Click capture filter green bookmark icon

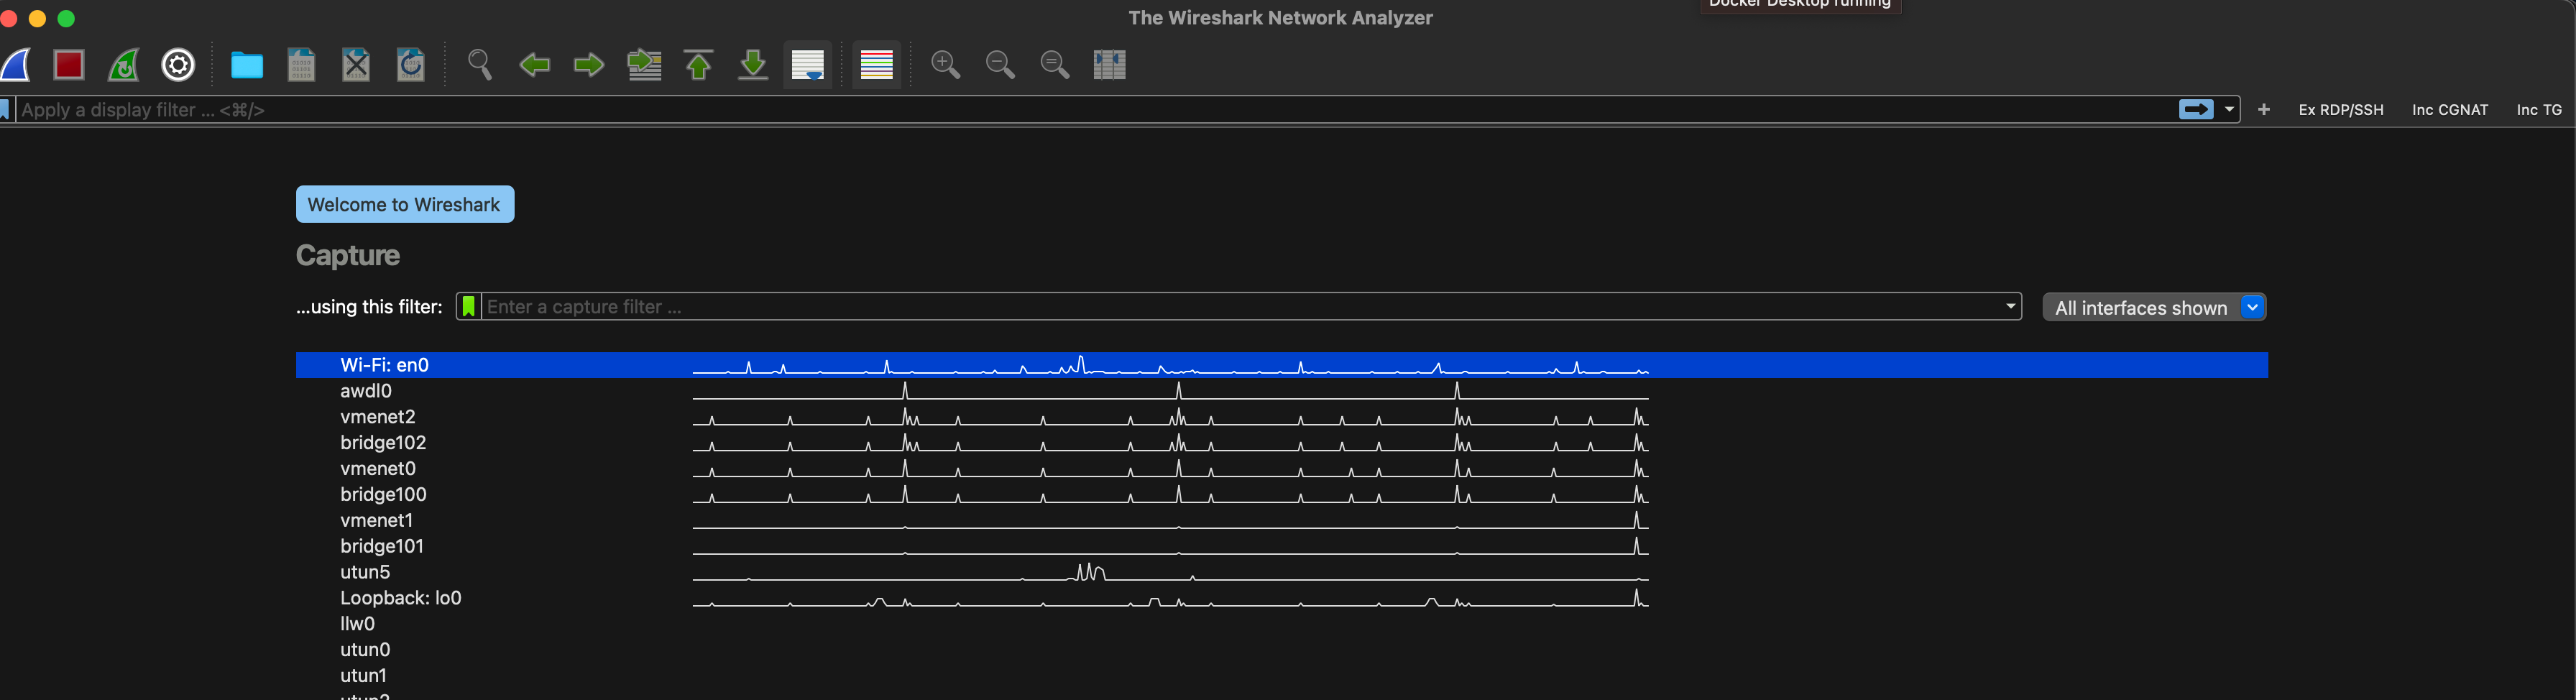click(469, 307)
